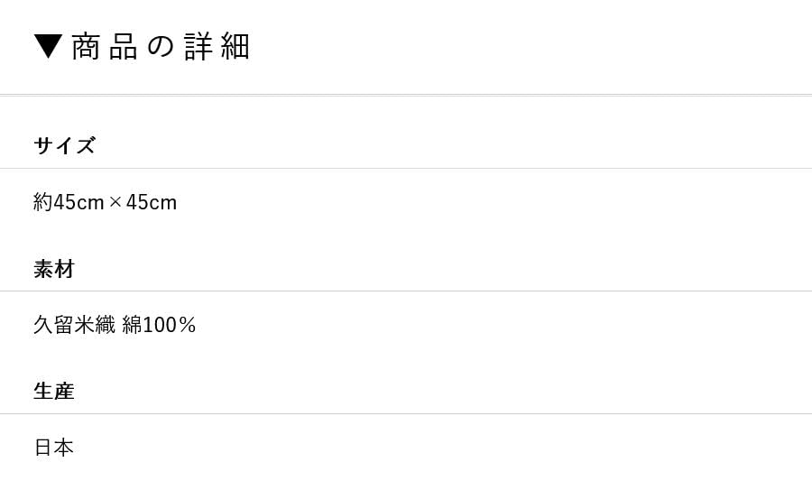Image resolution: width=812 pixels, height=490 pixels.
Task: Select the 生産 section label
Action: [x=54, y=392]
